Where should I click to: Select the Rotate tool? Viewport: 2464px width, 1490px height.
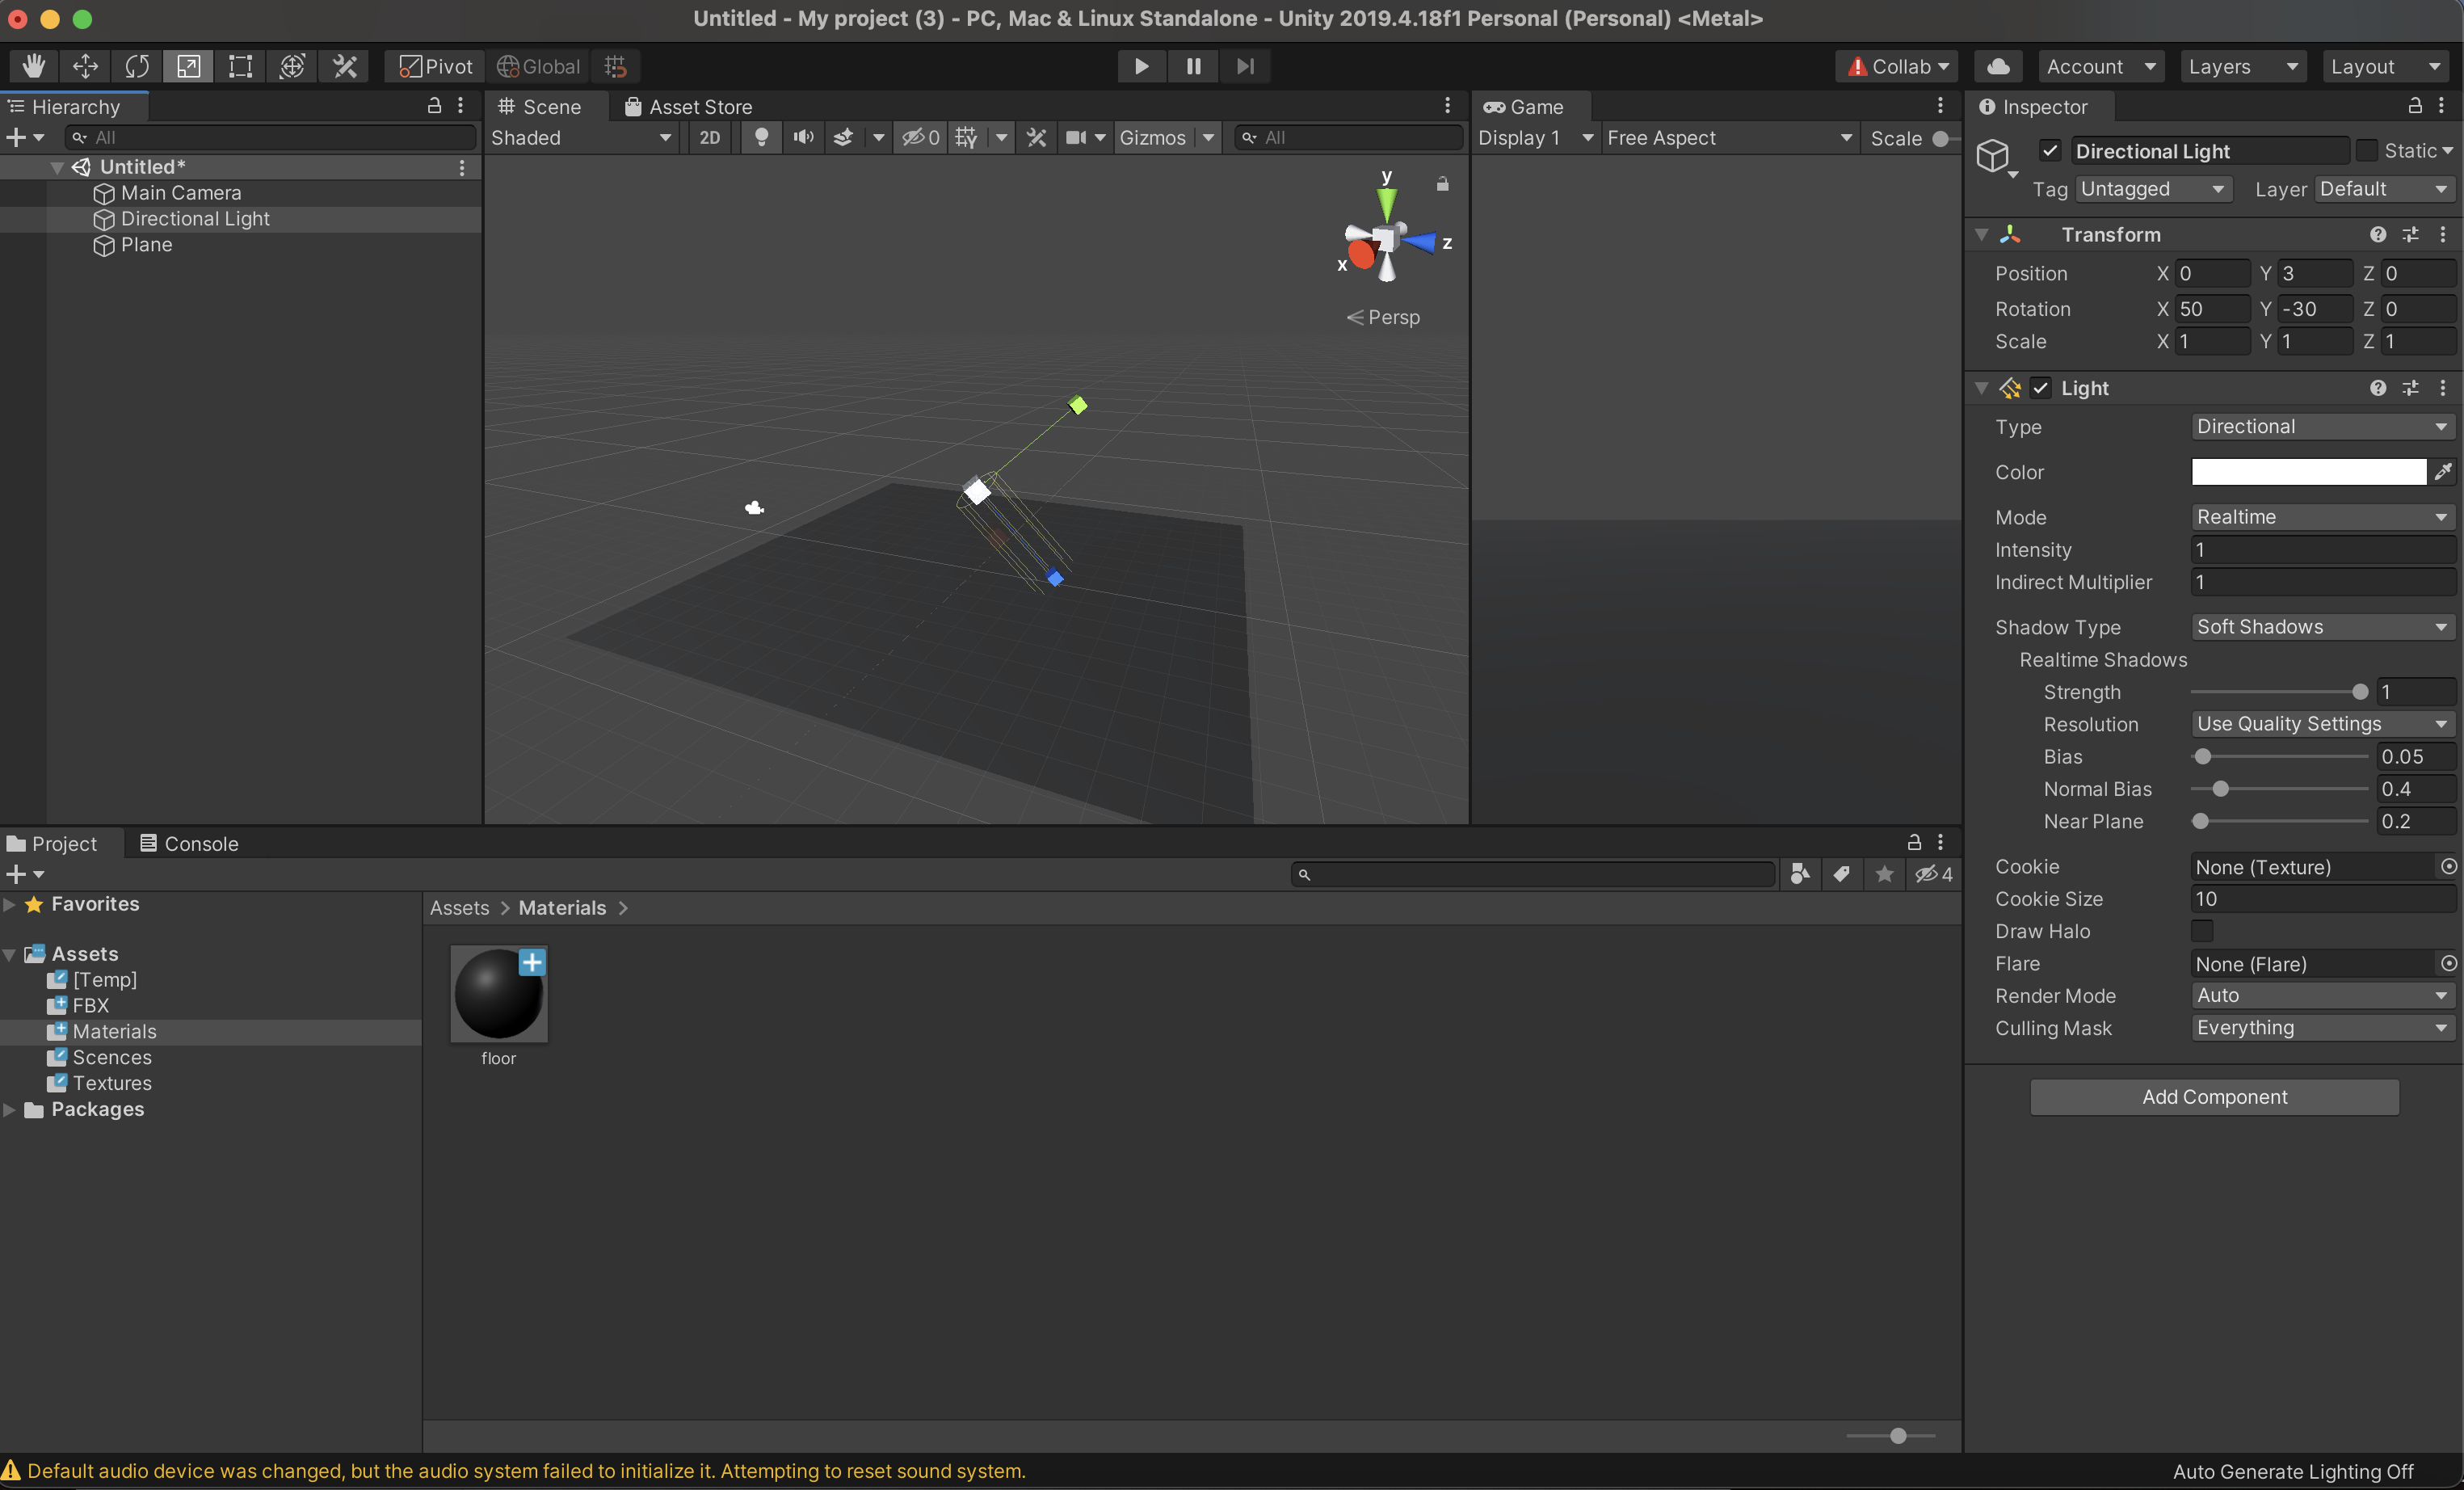point(137,66)
